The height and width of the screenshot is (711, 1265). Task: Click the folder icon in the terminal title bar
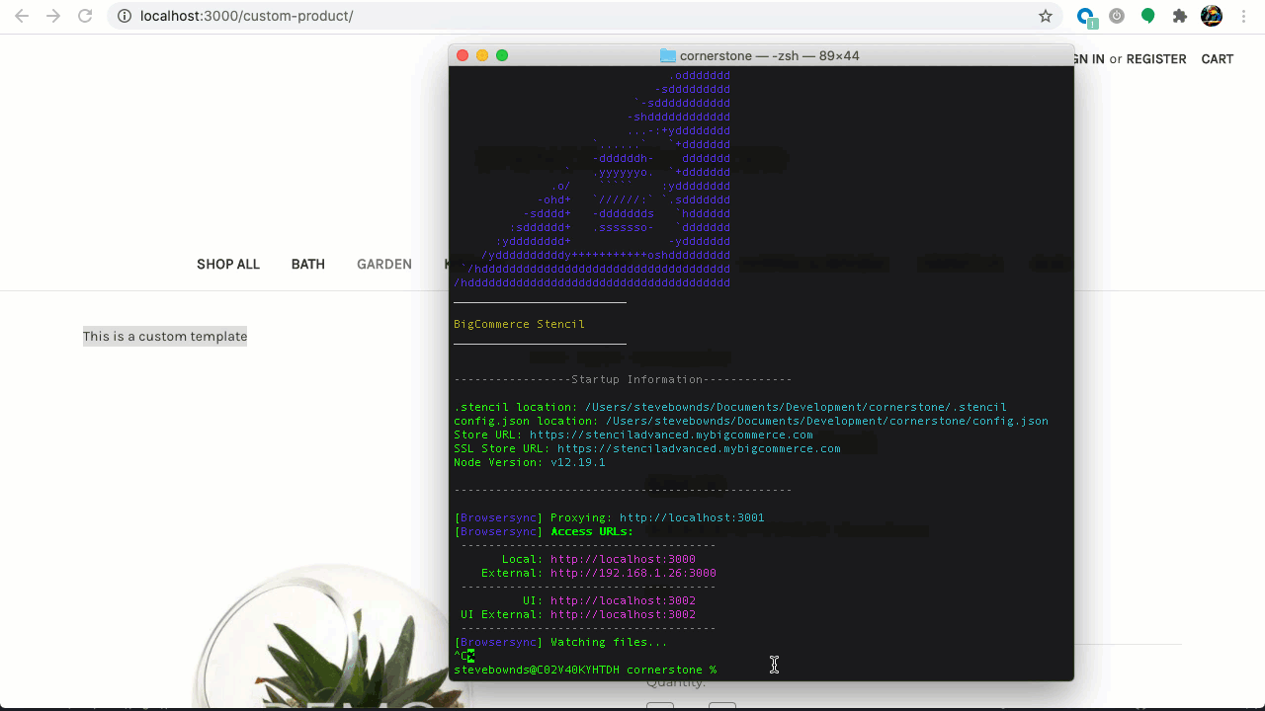tap(667, 55)
